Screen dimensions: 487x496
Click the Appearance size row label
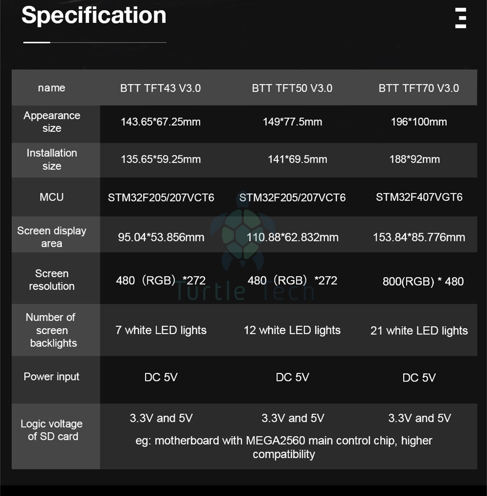pyautogui.click(x=52, y=122)
